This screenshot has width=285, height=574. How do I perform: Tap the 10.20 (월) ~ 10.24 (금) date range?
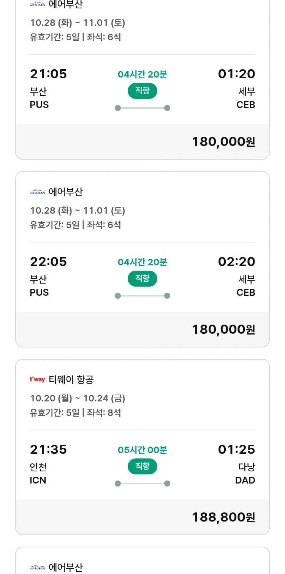tap(78, 398)
